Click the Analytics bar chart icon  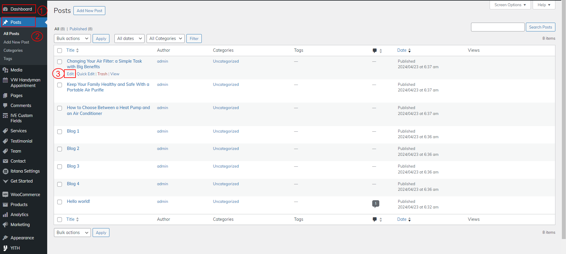click(5, 215)
